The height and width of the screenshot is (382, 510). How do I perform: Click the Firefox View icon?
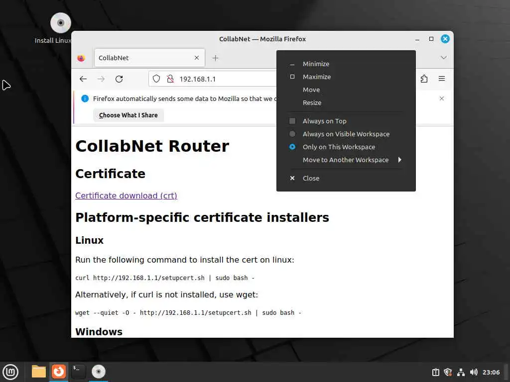[x=81, y=58]
